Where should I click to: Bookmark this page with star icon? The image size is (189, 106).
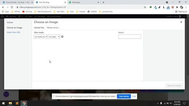pyautogui.click(x=145, y=7)
